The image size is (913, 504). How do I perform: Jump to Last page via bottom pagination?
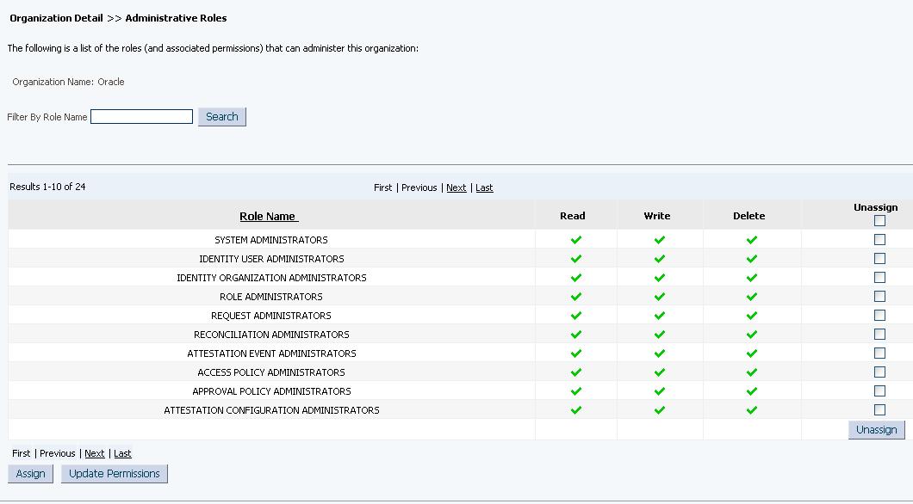pos(122,453)
